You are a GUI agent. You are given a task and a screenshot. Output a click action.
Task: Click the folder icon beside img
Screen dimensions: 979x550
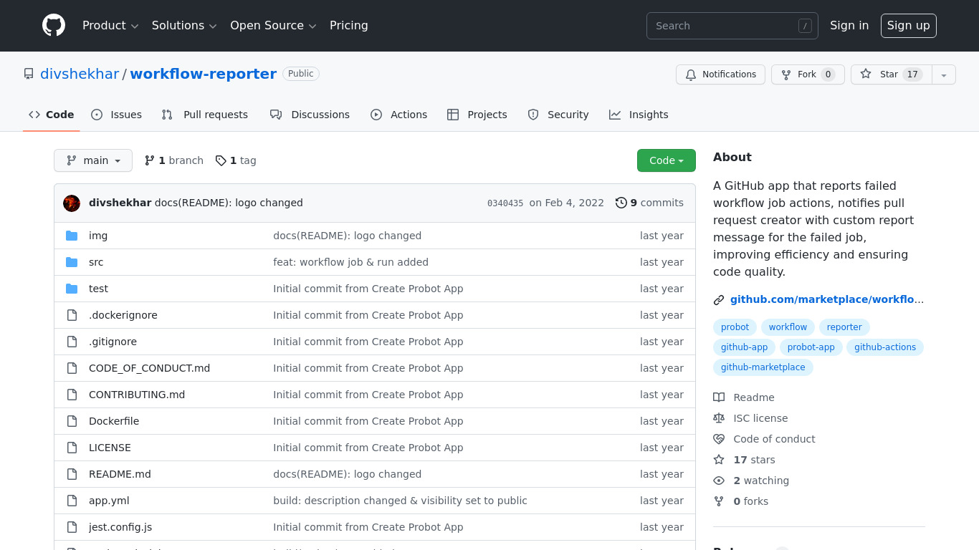72,236
